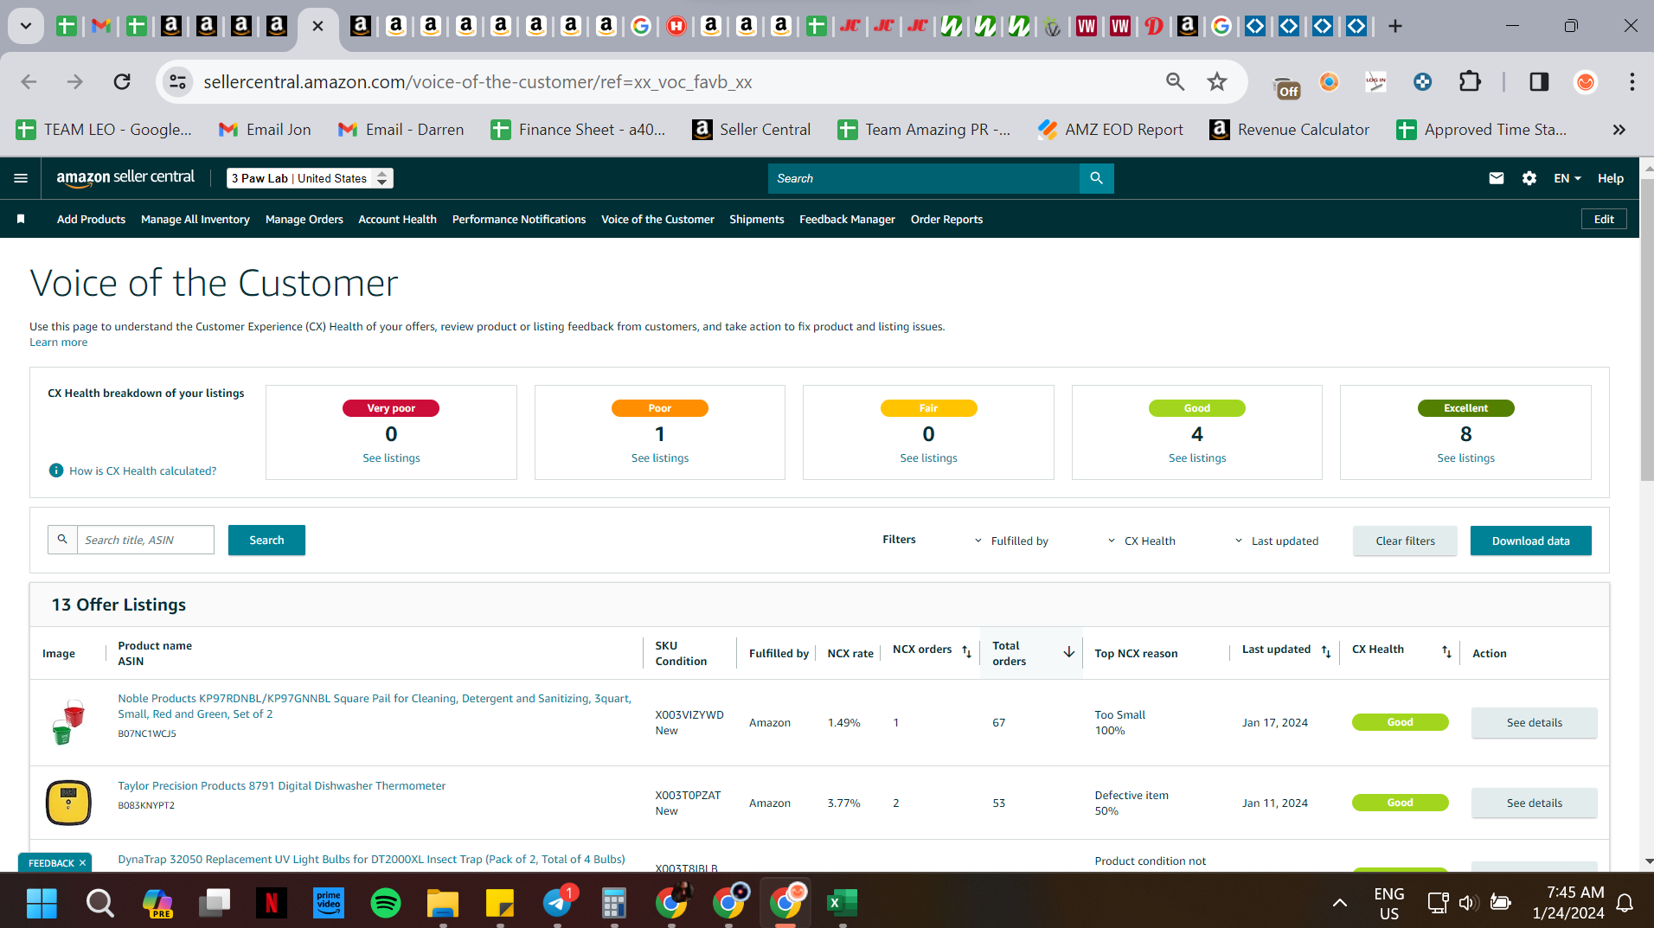The height and width of the screenshot is (928, 1654).
Task: See details for Noble Products Square Pail
Action: point(1534,722)
